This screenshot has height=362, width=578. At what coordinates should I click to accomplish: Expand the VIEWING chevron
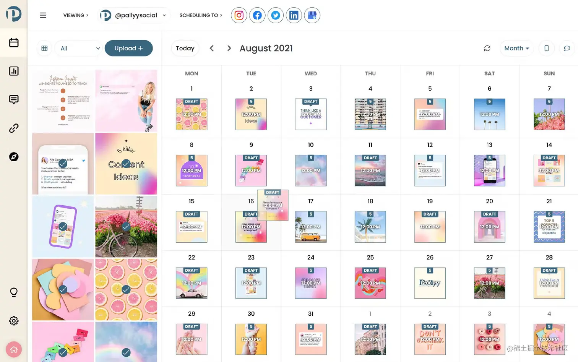pos(87,15)
